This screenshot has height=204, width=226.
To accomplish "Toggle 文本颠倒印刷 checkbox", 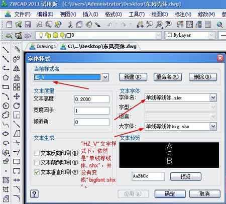I will coord(37,162).
